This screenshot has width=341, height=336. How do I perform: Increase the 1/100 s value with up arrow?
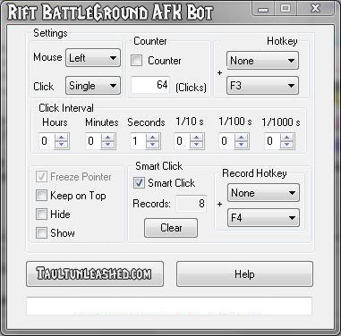242,138
